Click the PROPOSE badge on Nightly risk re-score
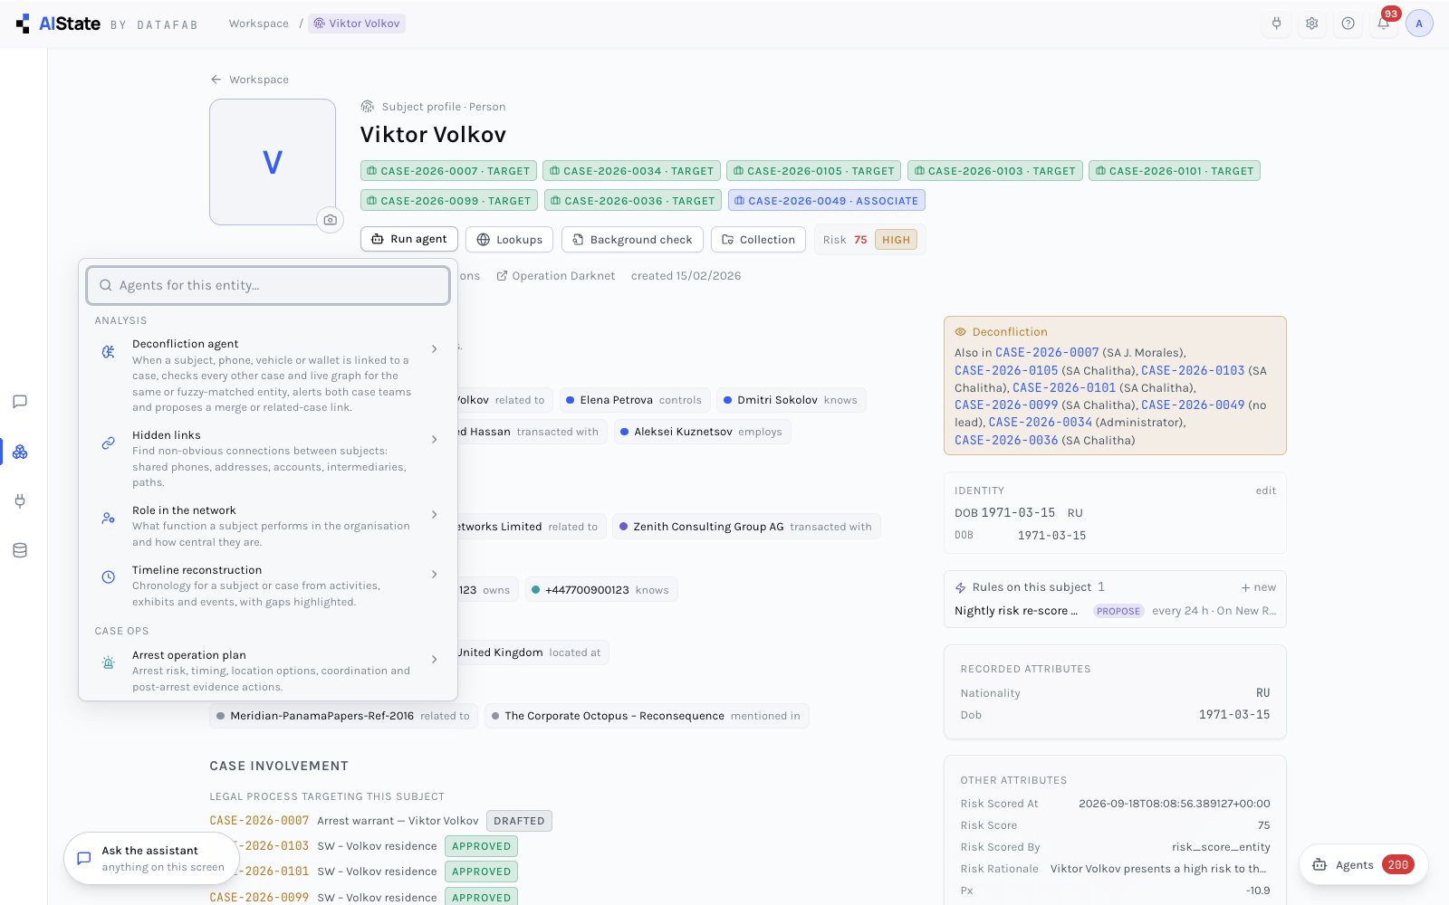Screen dimensions: 1449x905 pos(1118,611)
